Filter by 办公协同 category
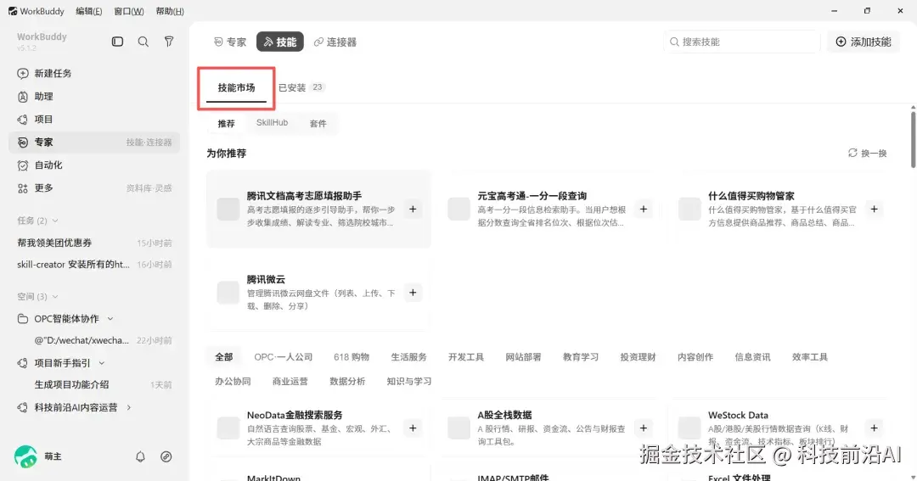Screen dimensions: 917x481 click(233, 381)
